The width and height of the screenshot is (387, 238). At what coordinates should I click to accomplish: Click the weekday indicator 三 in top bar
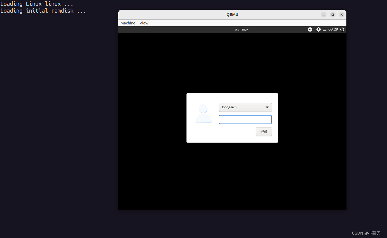coord(325,29)
